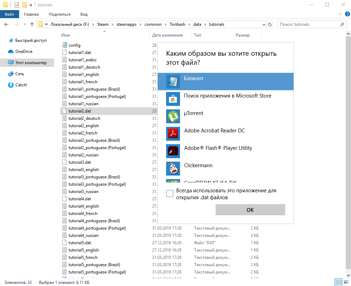Select the Adobe Acrobat Reader DC icon

[x=173, y=134]
